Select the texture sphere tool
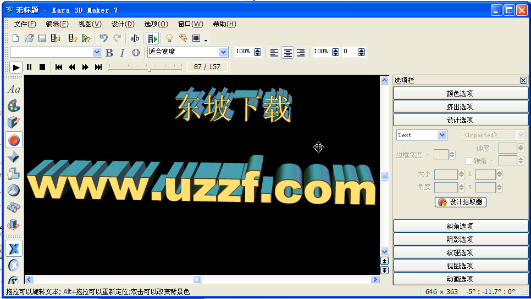This screenshot has width=531, height=299. click(14, 190)
